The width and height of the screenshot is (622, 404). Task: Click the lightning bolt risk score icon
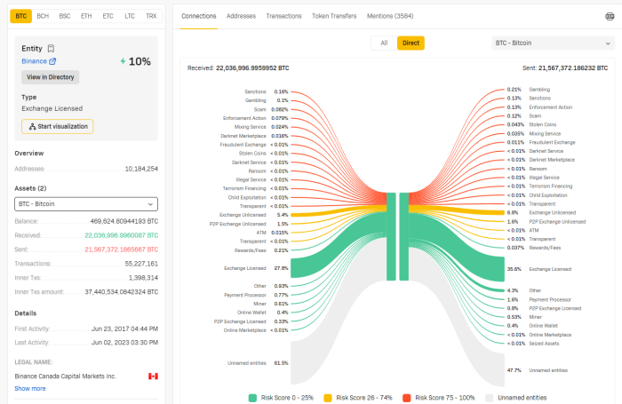123,61
